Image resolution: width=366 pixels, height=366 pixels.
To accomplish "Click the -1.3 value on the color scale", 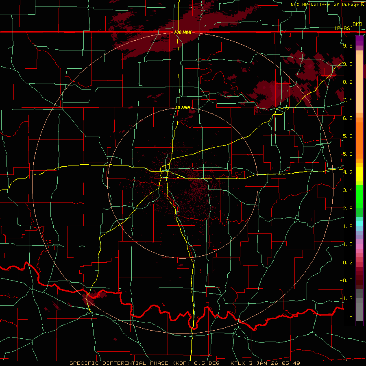I will click(x=346, y=298).
